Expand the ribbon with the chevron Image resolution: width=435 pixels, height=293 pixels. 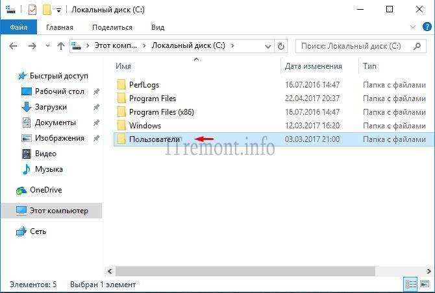tap(413, 27)
